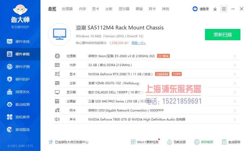Expand the 网卡 I350 row chevron
This screenshot has height=151, width=248.
[x=235, y=110]
